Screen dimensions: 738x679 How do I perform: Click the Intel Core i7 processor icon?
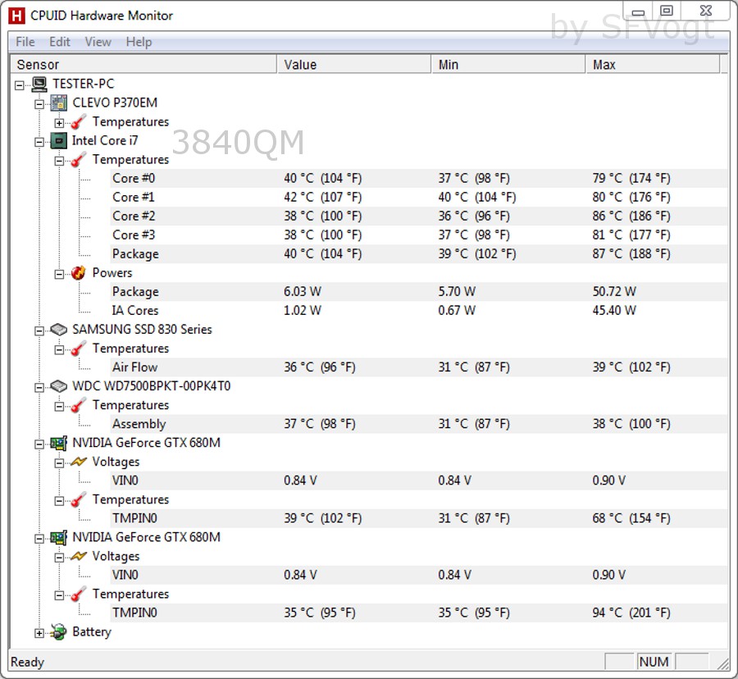click(x=59, y=141)
